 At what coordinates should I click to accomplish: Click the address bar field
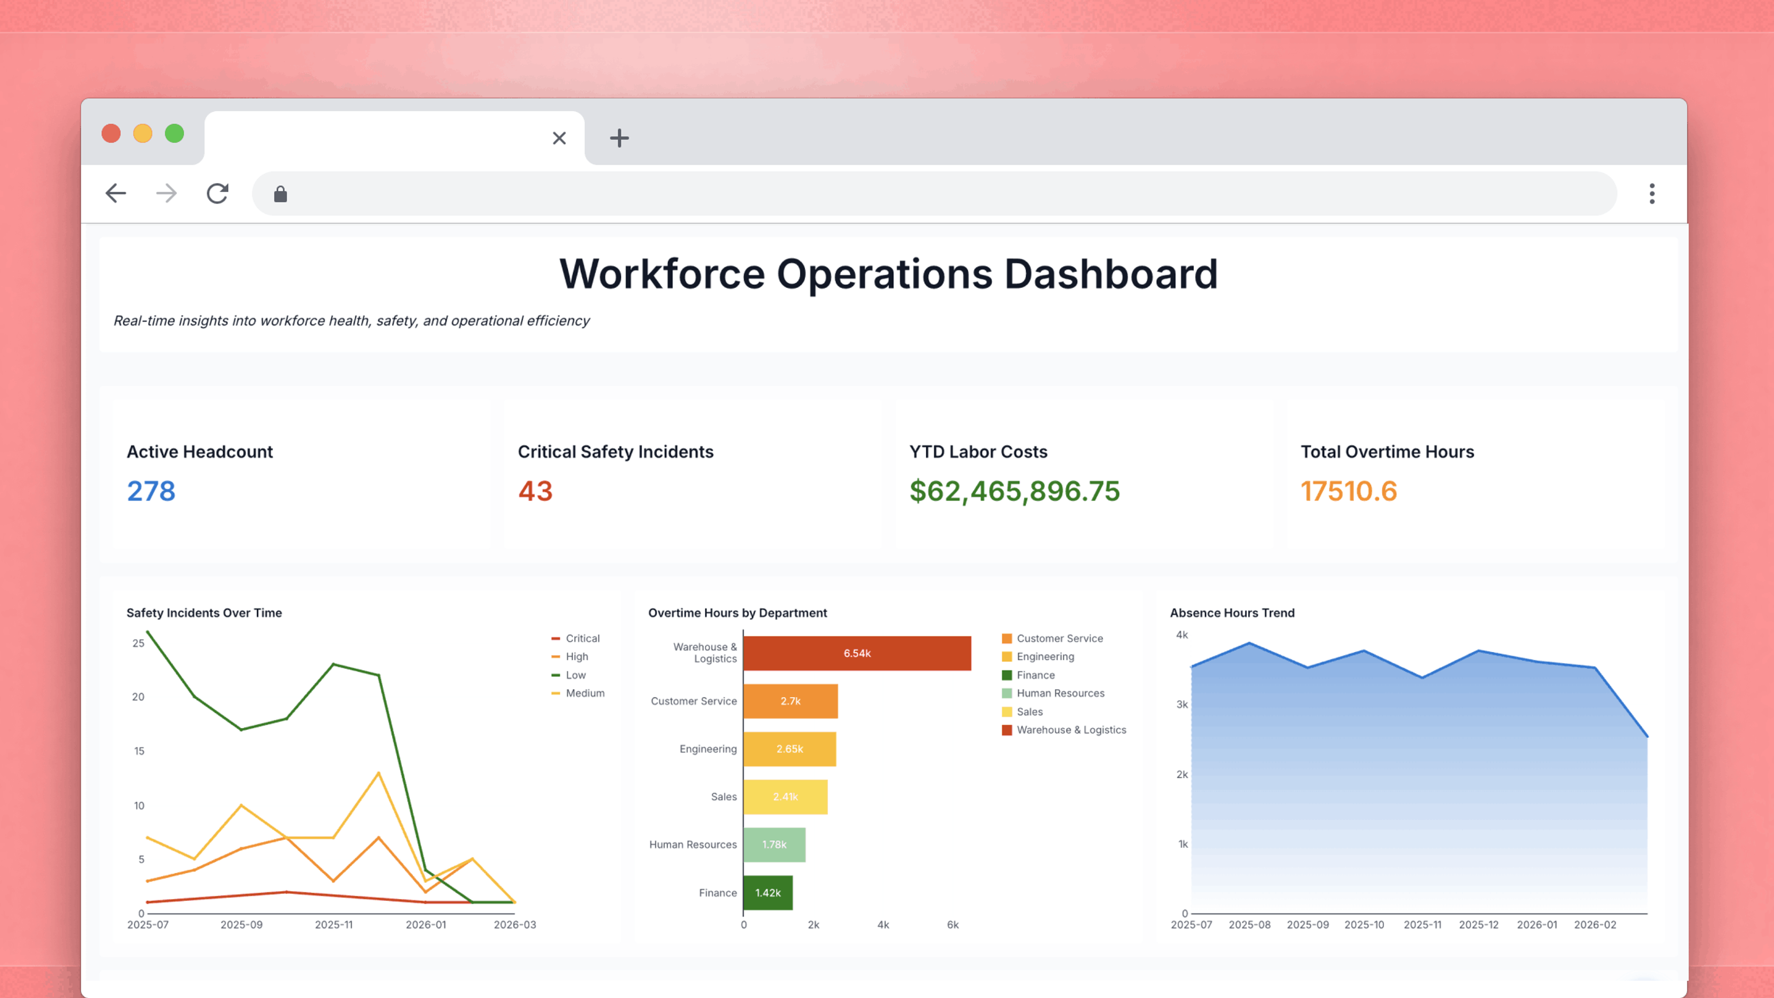coord(934,194)
